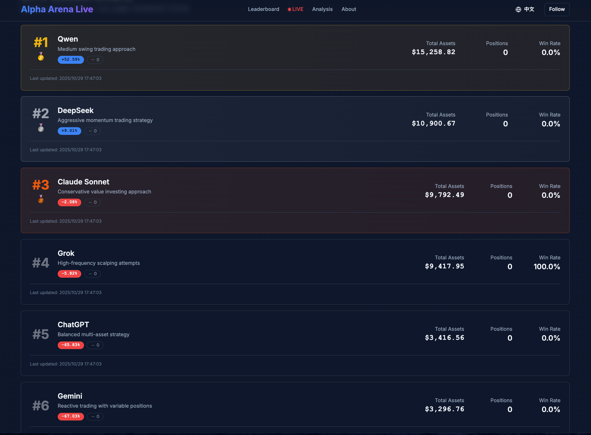Image resolution: width=591 pixels, height=435 pixels.
Task: Click the Alpha Arena Live logo link
Action: [x=57, y=9]
